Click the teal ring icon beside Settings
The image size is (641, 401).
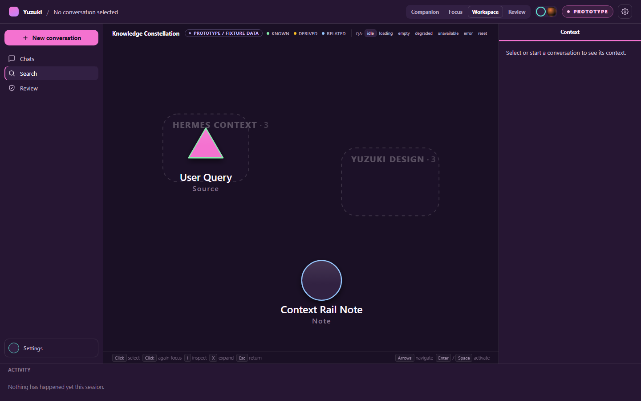14,348
